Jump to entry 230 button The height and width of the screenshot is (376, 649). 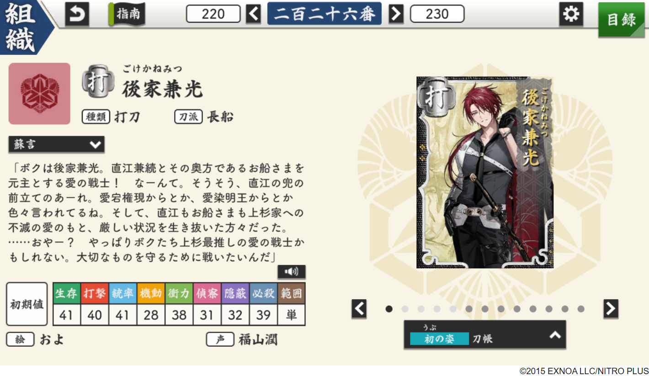coord(437,14)
